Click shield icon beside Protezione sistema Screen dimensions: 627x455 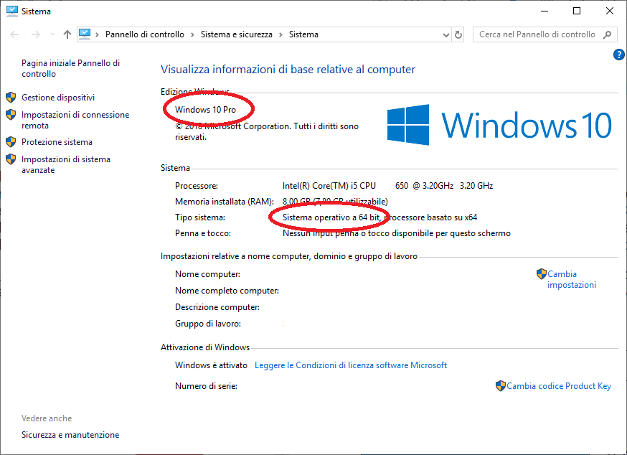click(11, 141)
